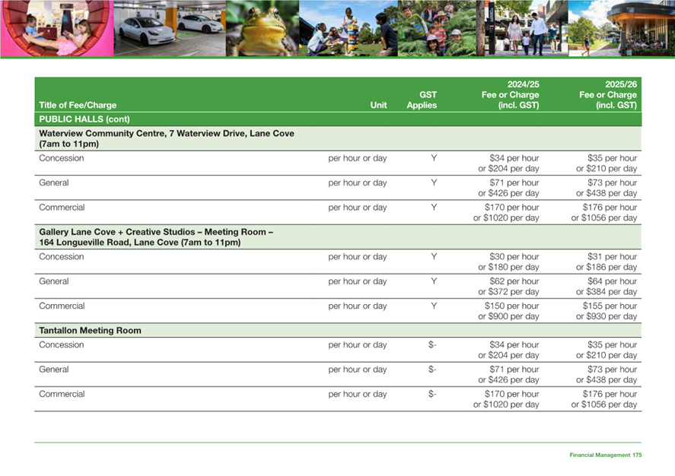Click 'General' under Tantallon Meeting Room
Viewport: 675px width, 476px height.
pyautogui.click(x=54, y=369)
